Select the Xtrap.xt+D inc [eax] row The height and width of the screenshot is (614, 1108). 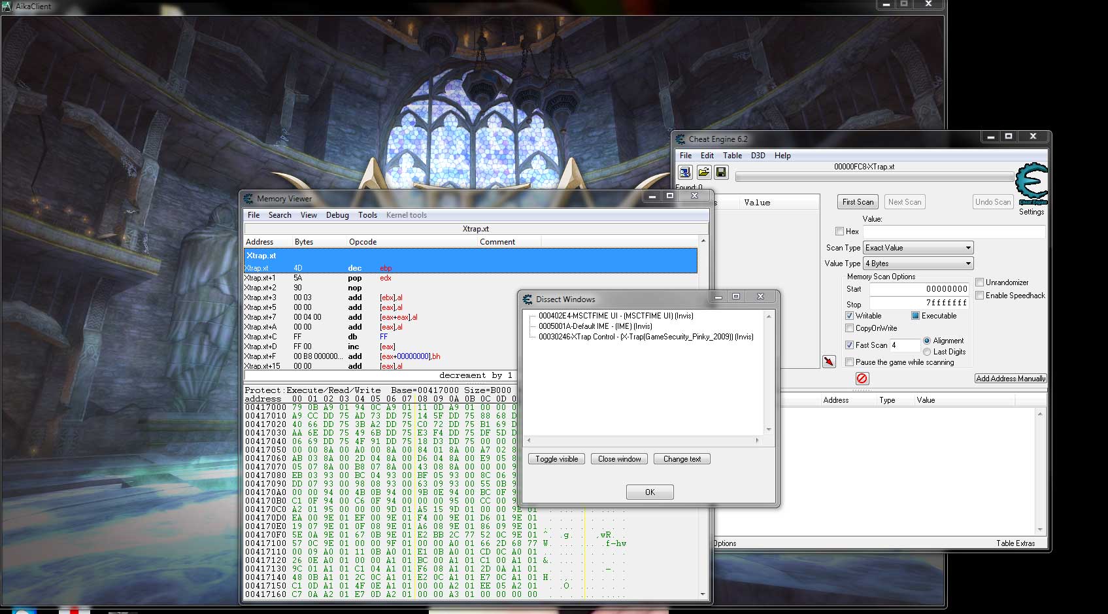click(471, 347)
